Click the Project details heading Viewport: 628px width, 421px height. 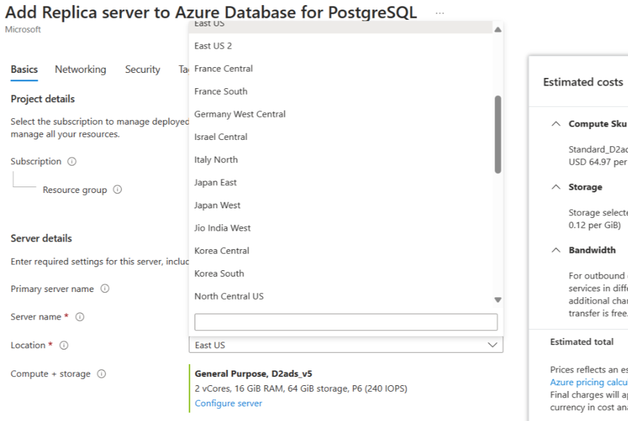[x=42, y=99]
